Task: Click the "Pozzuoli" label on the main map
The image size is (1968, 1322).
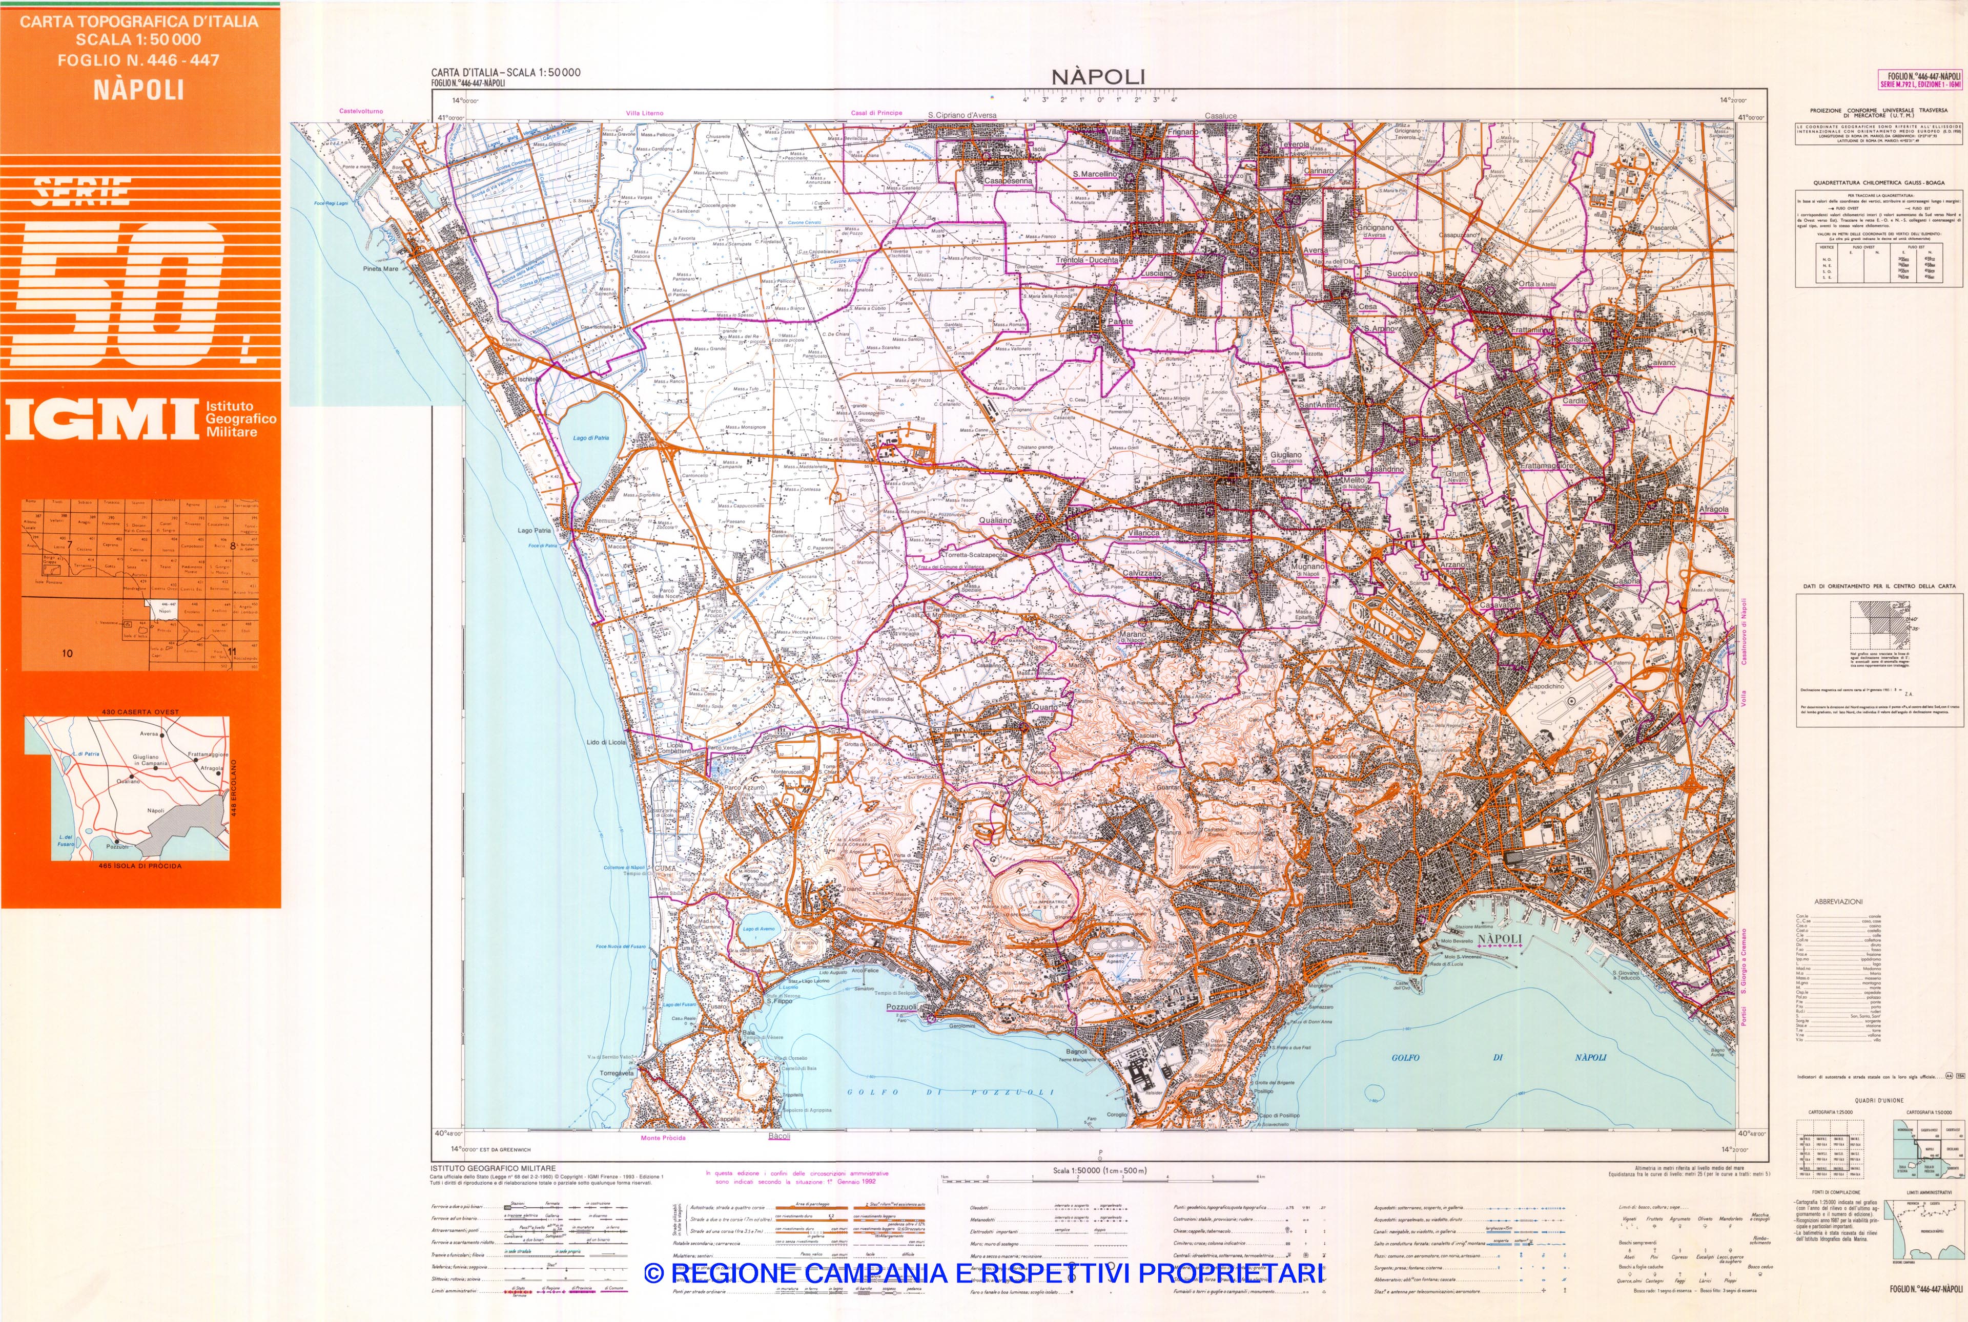Action: [902, 1008]
